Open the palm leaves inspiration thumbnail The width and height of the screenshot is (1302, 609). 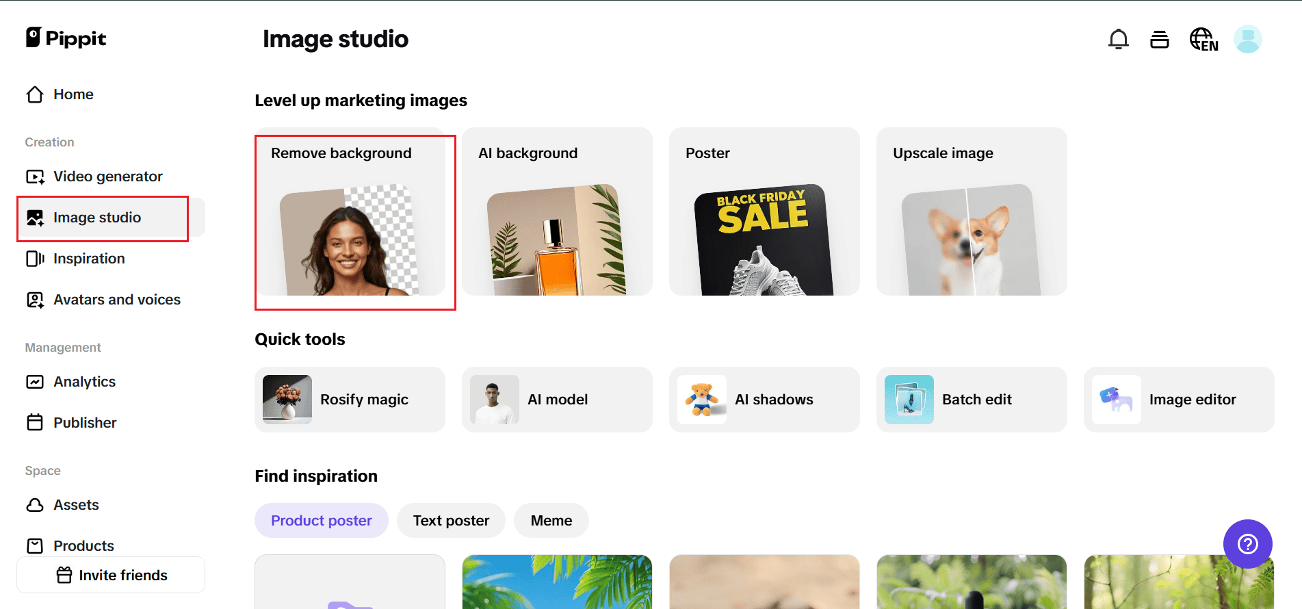pyautogui.click(x=558, y=582)
